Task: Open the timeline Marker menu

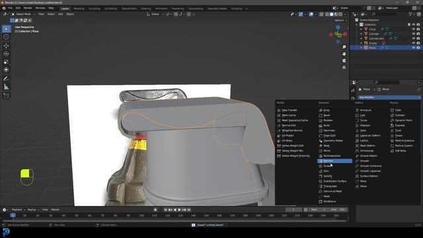Action: (55, 210)
